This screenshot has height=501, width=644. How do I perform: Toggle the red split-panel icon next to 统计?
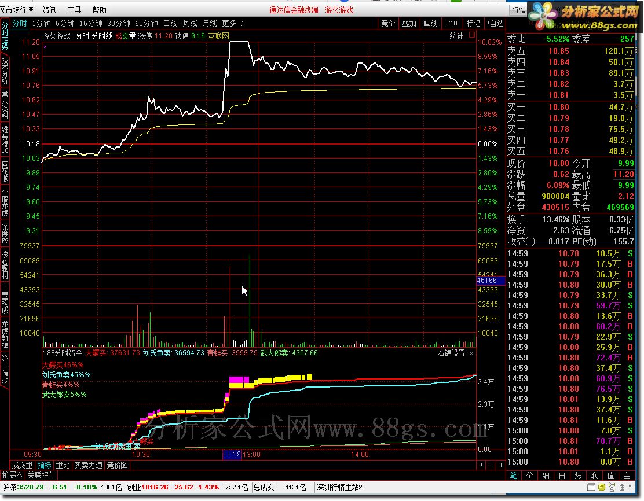point(471,35)
